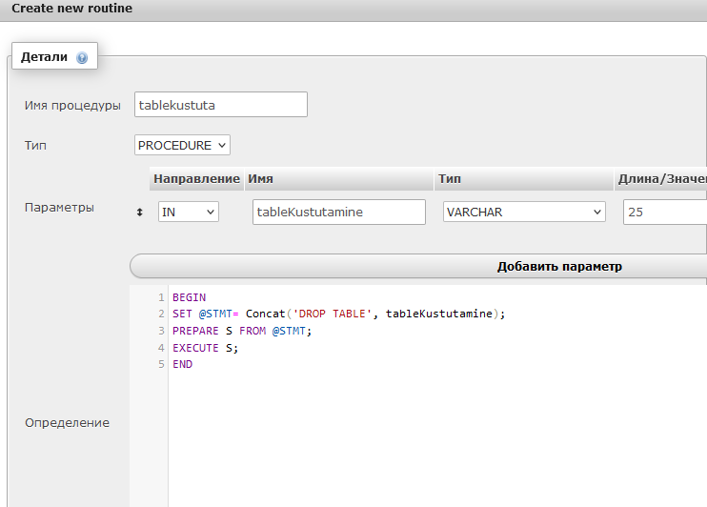Focus the length field showing 25

[664, 213]
